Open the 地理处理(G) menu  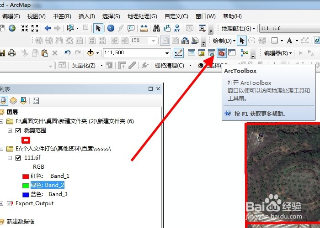(x=142, y=16)
